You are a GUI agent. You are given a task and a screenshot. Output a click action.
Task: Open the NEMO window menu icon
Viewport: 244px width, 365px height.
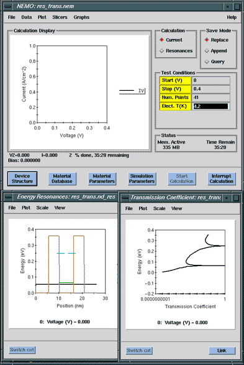pyautogui.click(x=7, y=6)
